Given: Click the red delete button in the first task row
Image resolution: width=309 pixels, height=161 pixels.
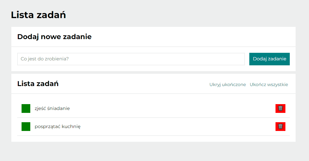Looking at the screenshot, I should [x=280, y=108].
